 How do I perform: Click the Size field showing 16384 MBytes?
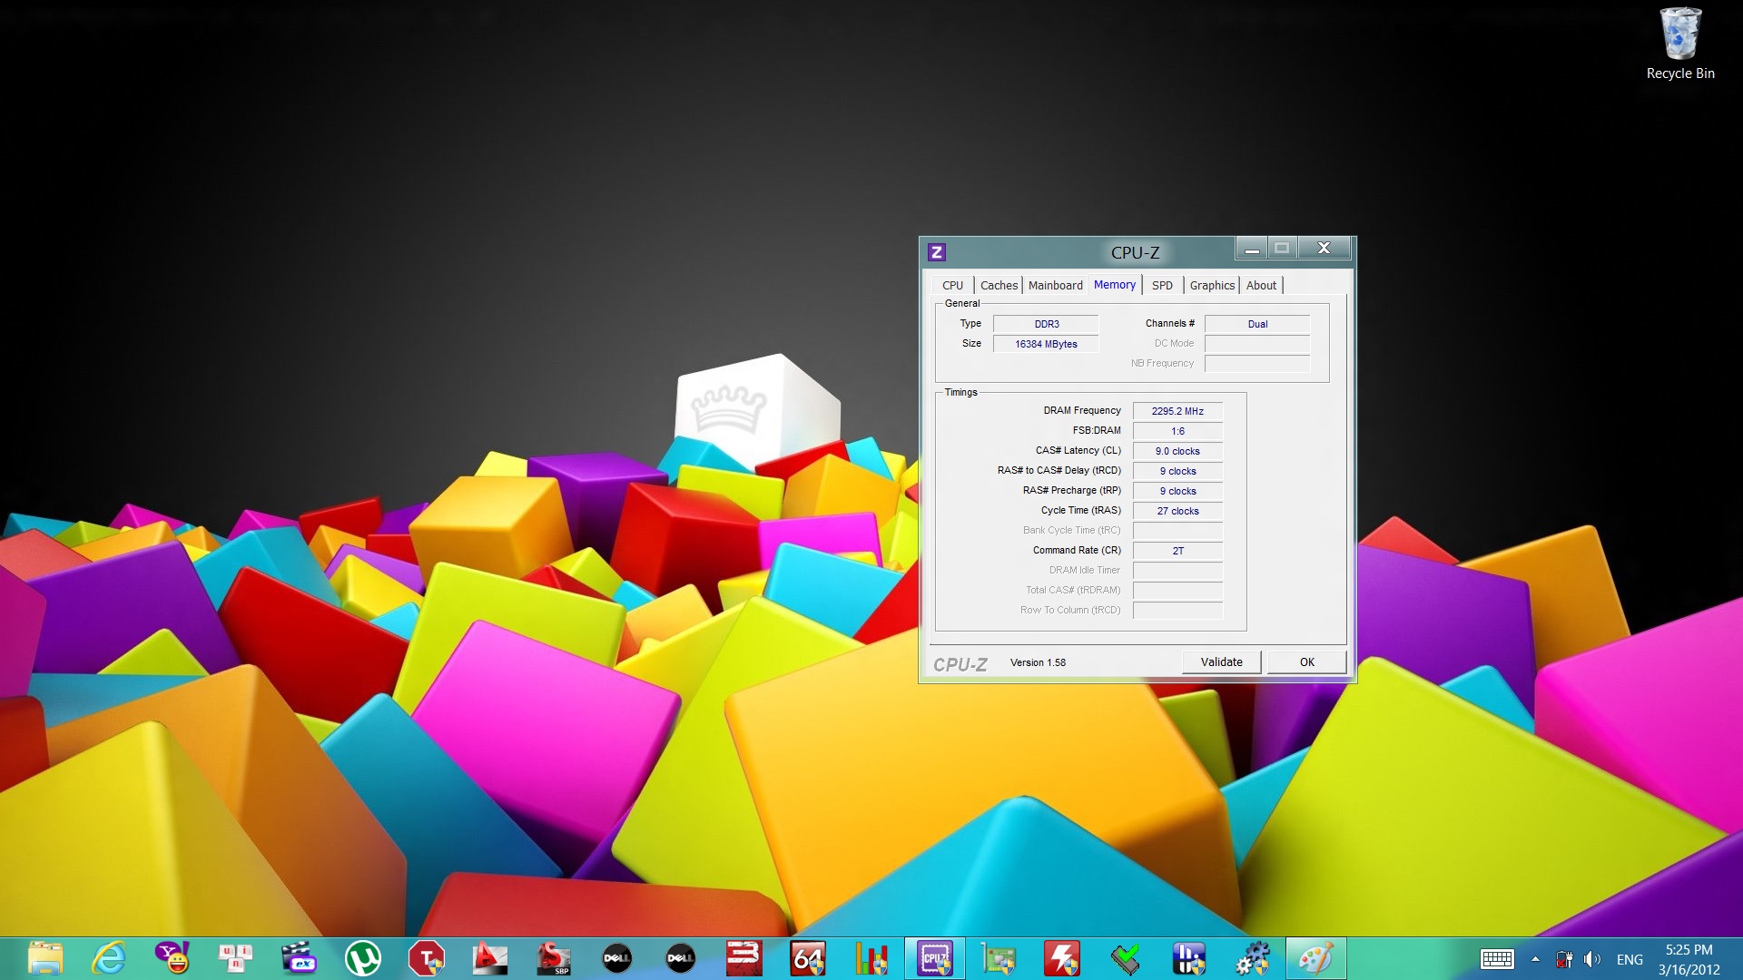[x=1046, y=344]
